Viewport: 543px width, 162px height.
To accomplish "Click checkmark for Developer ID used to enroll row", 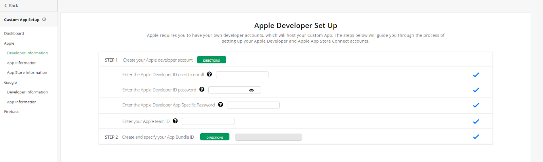I will coord(476,75).
